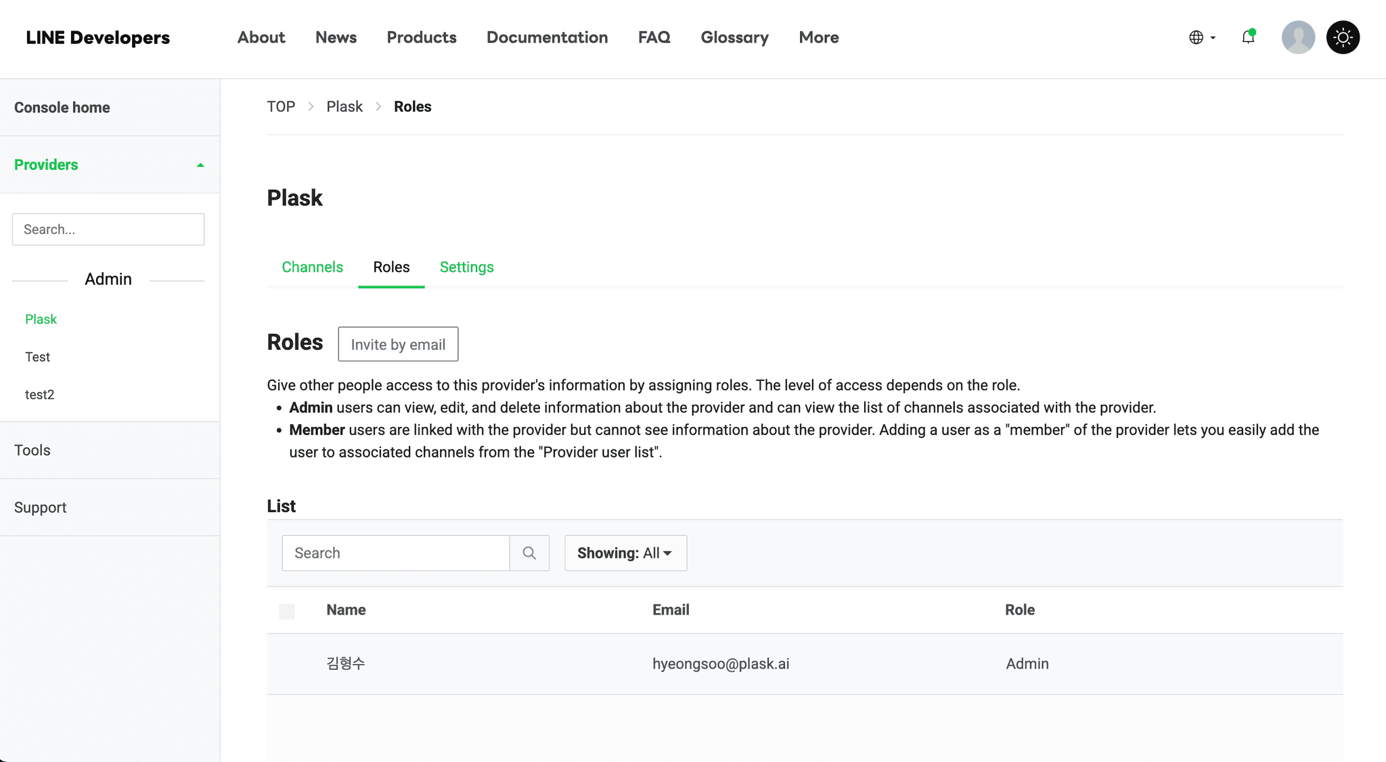The width and height of the screenshot is (1386, 762).
Task: Click the Invite by email button
Action: point(398,344)
